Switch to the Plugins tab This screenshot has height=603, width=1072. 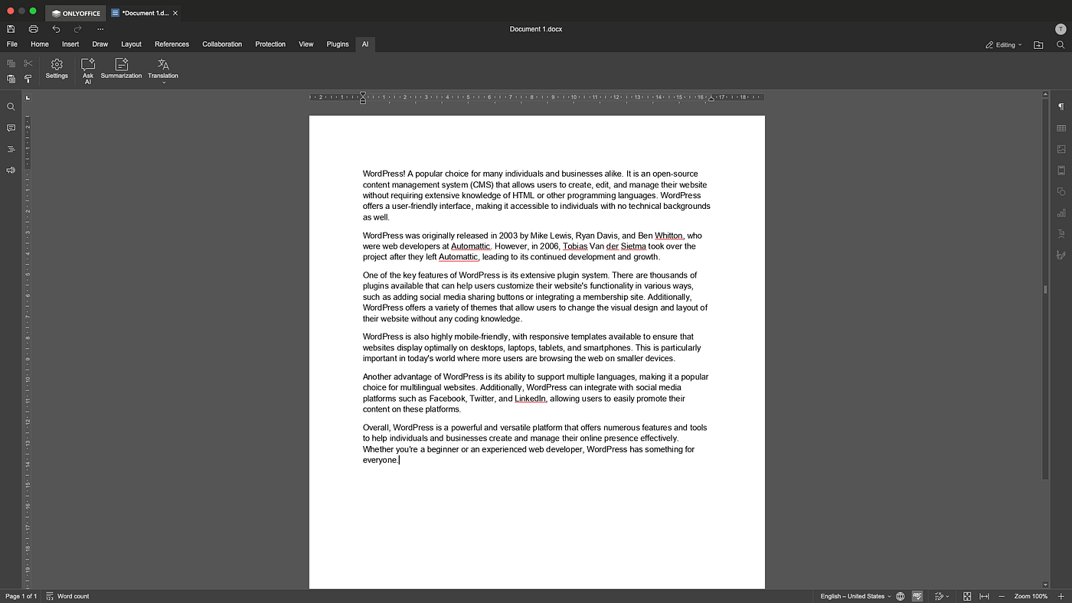click(338, 44)
